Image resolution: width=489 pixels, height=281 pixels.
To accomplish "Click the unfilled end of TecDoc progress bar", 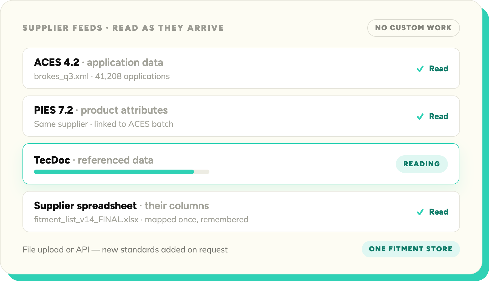I will pyautogui.click(x=202, y=172).
